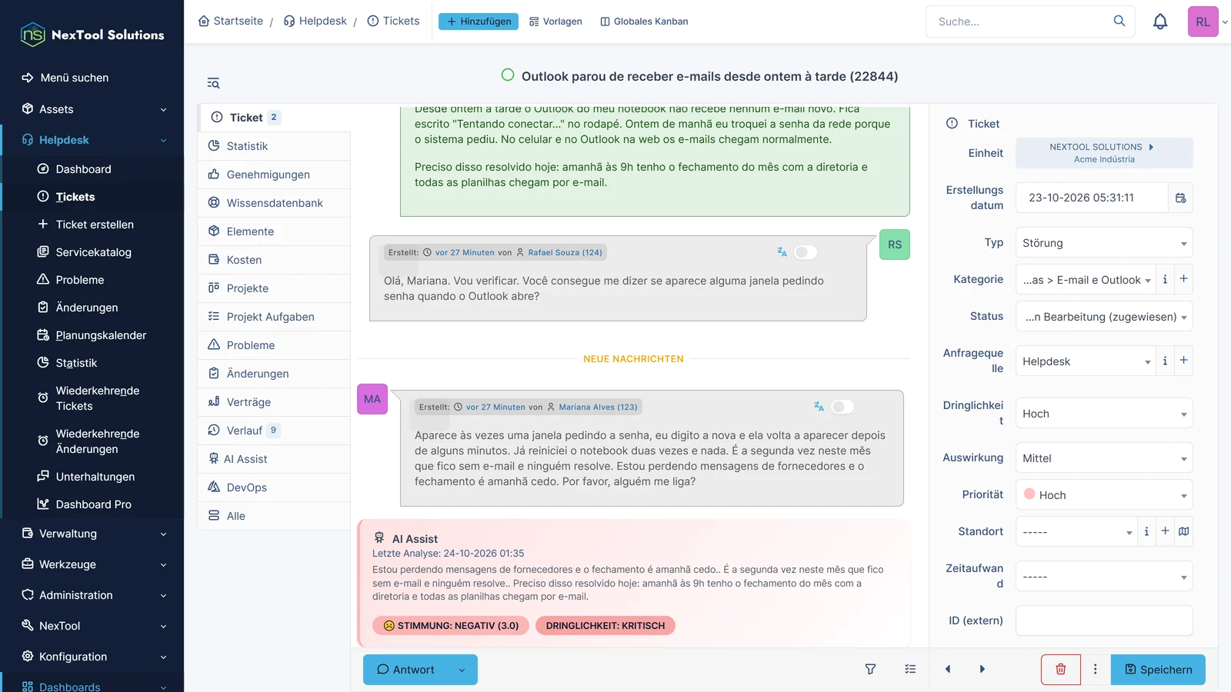Click the Suche search field
This screenshot has width=1231, height=692.
coord(1019,22)
